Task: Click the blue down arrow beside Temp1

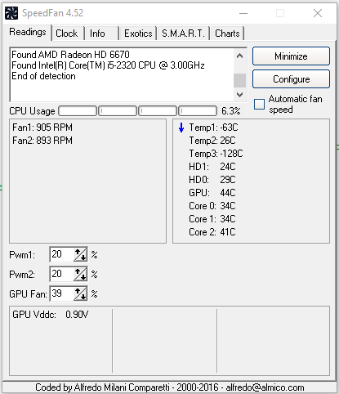Action: (x=181, y=128)
